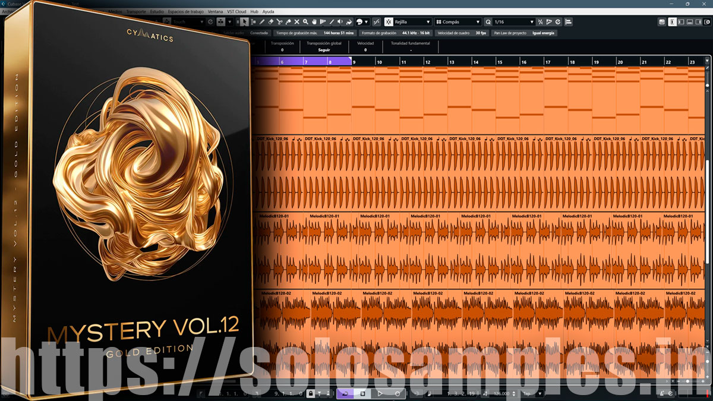This screenshot has width=713, height=401.
Task: Click the purple locator range on ruler
Action: [303, 61]
